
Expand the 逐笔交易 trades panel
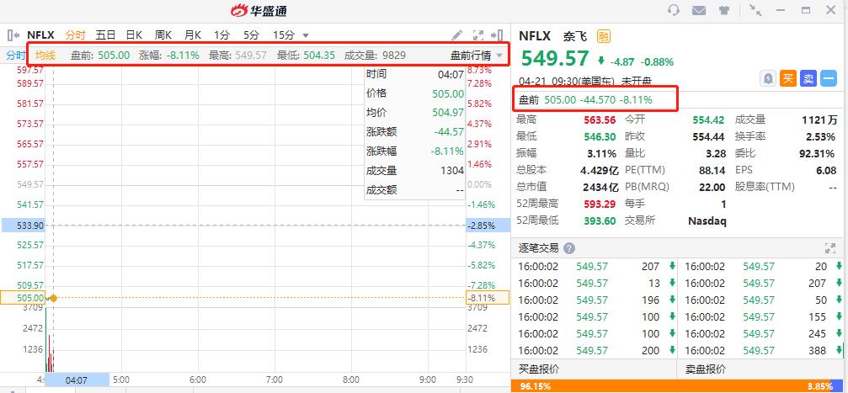(829, 248)
